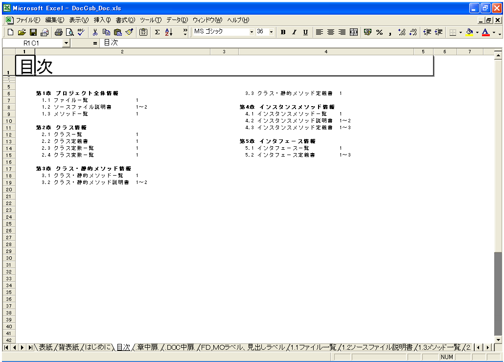This screenshot has width=504, height=362.
Task: Expand the Name Box dropdown for R1C1
Action: coord(67,43)
